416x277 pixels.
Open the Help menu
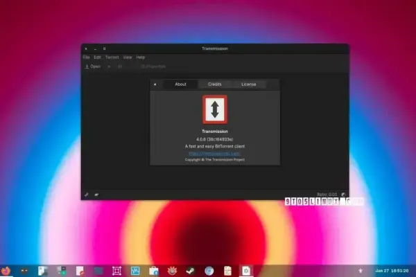pos(141,57)
